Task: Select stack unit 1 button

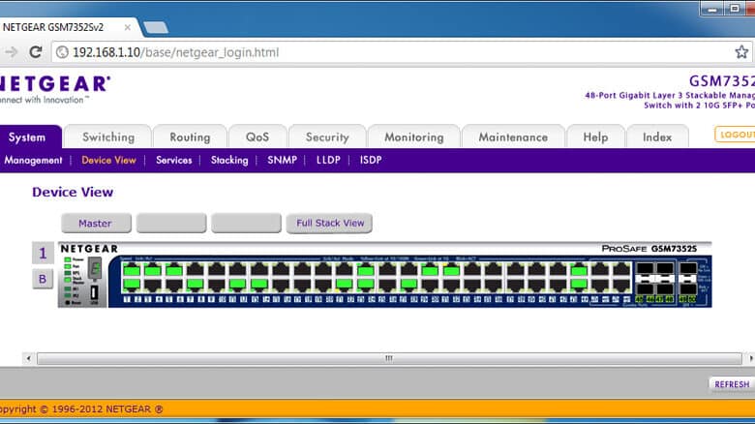Action: 43,253
